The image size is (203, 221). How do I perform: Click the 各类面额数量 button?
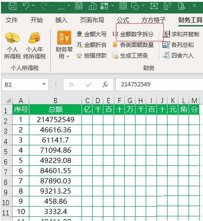click(133, 45)
